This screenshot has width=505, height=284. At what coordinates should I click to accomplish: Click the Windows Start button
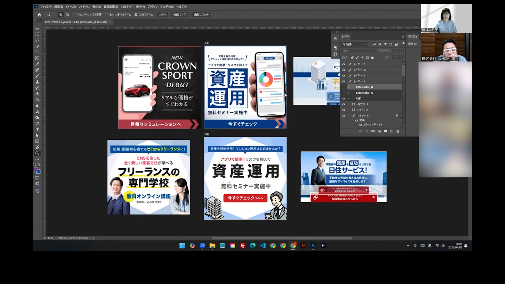182,246
